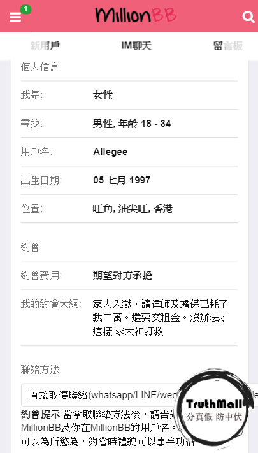Click the 約會提示 bold label
Screen dimensions: 258x453
pyautogui.click(x=40, y=415)
